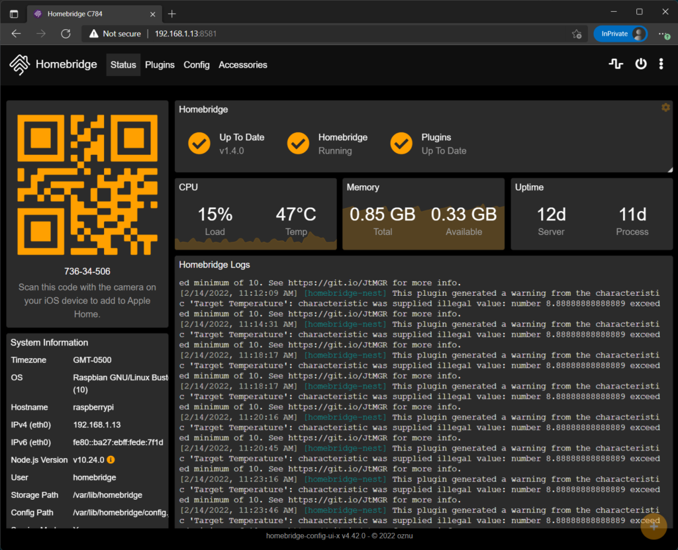Click the Memory total 0.85 GB value
The height and width of the screenshot is (550, 678).
(383, 214)
